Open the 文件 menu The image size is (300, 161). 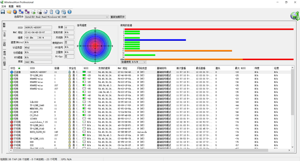[4, 6]
